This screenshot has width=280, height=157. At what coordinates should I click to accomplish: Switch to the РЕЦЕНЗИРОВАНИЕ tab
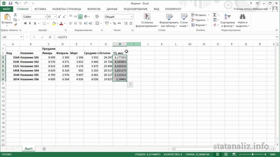pyautogui.click(x=136, y=9)
